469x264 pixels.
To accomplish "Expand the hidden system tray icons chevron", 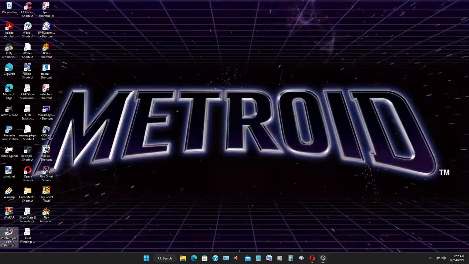I will [431, 258].
